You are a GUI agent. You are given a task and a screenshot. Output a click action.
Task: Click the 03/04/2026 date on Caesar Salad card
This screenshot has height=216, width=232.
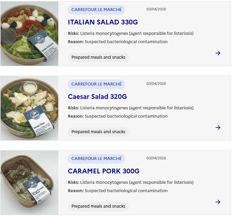(x=156, y=84)
